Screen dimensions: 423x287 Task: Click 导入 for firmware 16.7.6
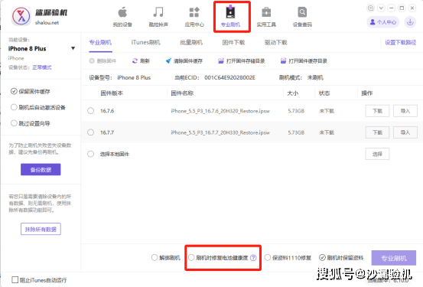tap(405, 111)
